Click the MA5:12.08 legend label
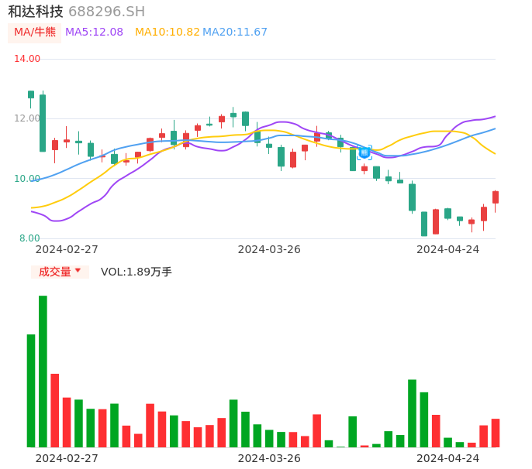Screen dimensions: 532x469 (94, 33)
